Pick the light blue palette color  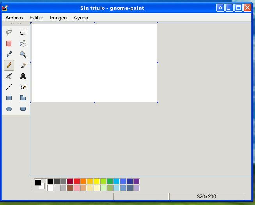click(117, 188)
